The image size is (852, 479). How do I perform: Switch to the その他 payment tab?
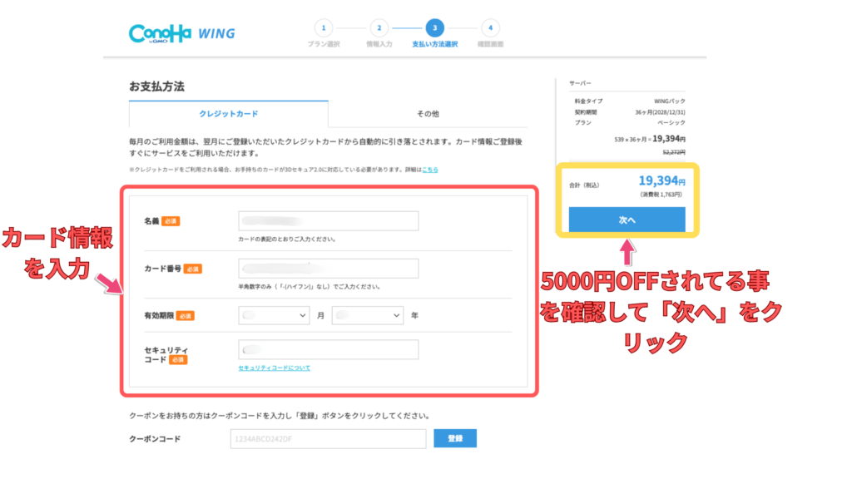(x=427, y=114)
